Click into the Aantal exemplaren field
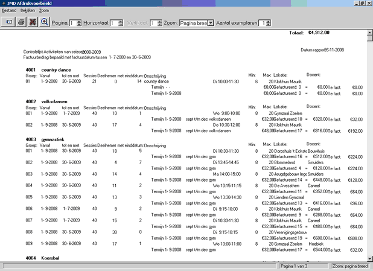This screenshot has height=271, width=373. click(x=263, y=23)
